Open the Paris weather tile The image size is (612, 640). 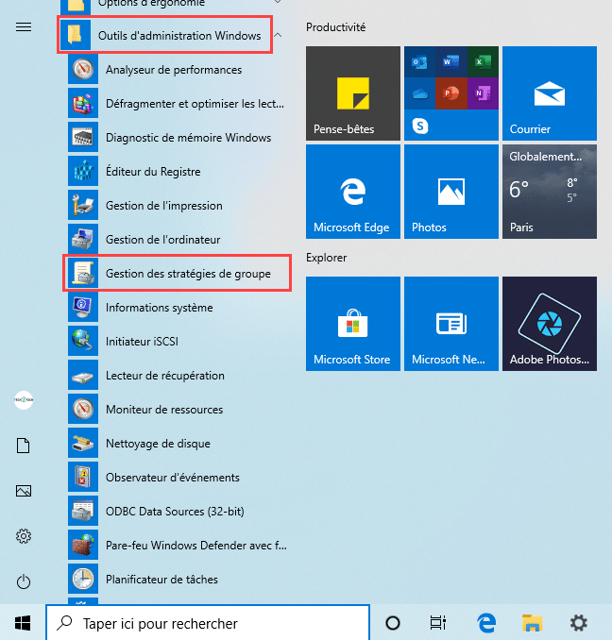tap(550, 192)
